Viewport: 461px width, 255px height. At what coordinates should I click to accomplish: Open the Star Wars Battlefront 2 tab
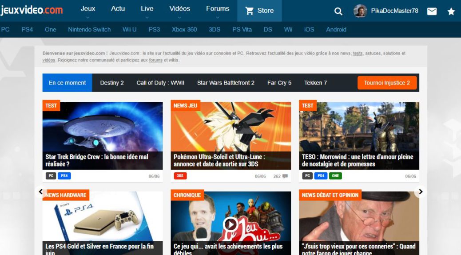(226, 83)
